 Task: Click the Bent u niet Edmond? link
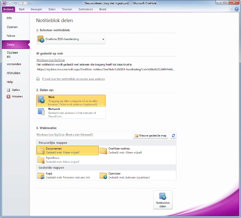pyautogui.click(x=79, y=135)
